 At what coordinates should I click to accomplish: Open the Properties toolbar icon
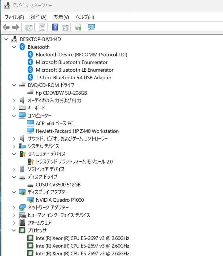[42, 27]
